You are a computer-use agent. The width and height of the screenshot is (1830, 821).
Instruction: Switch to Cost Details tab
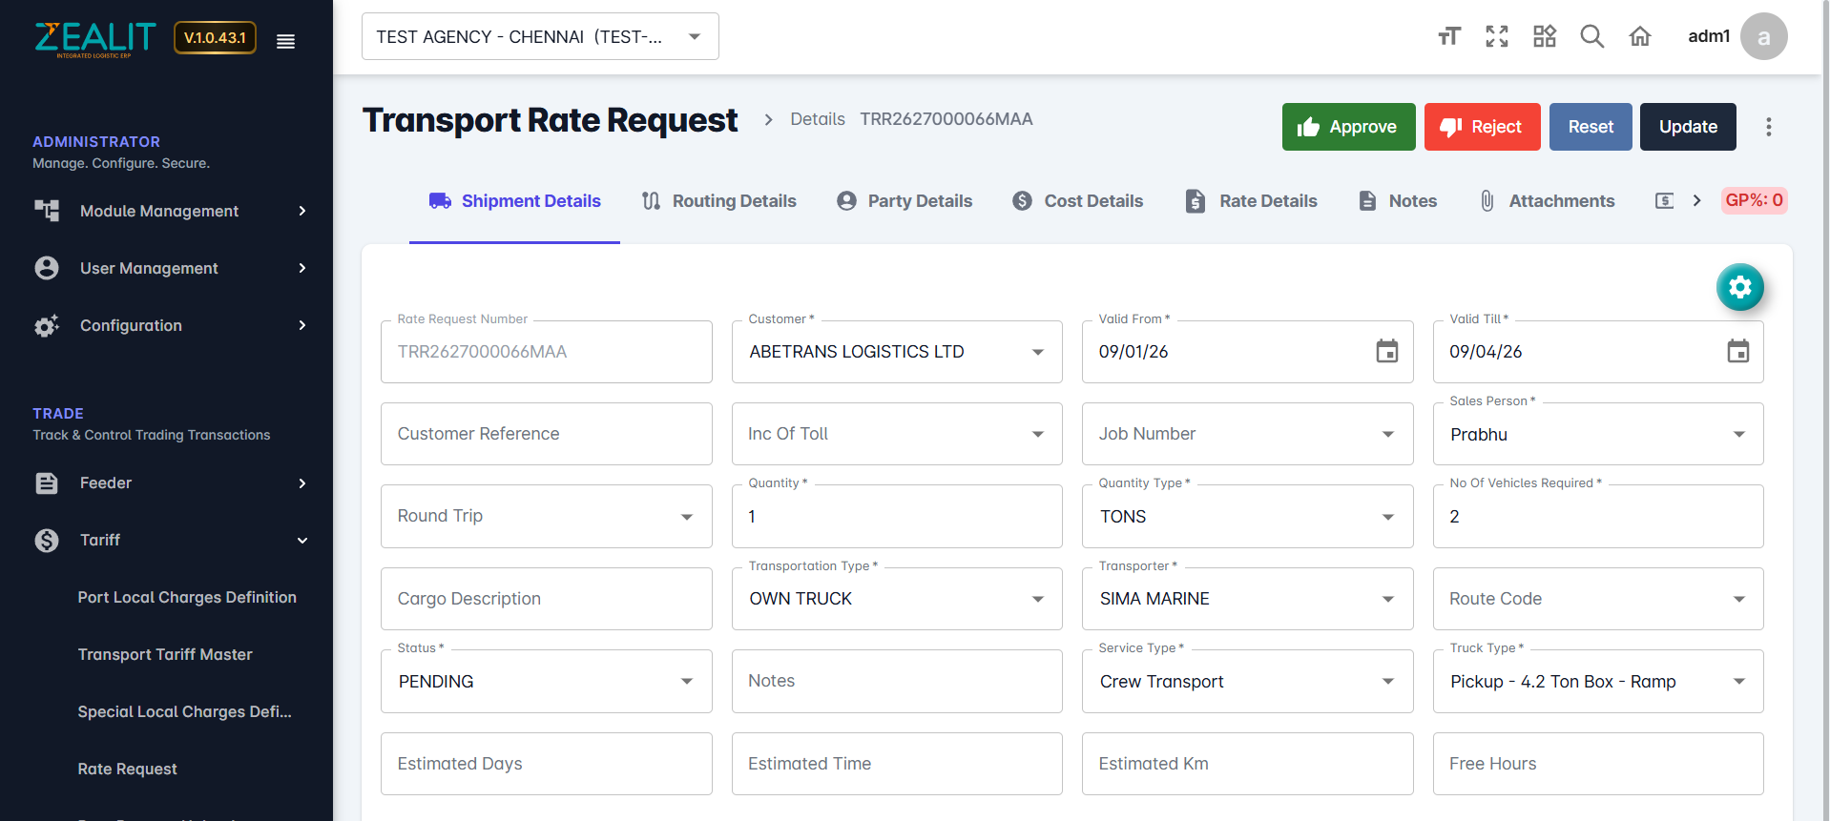point(1078,201)
